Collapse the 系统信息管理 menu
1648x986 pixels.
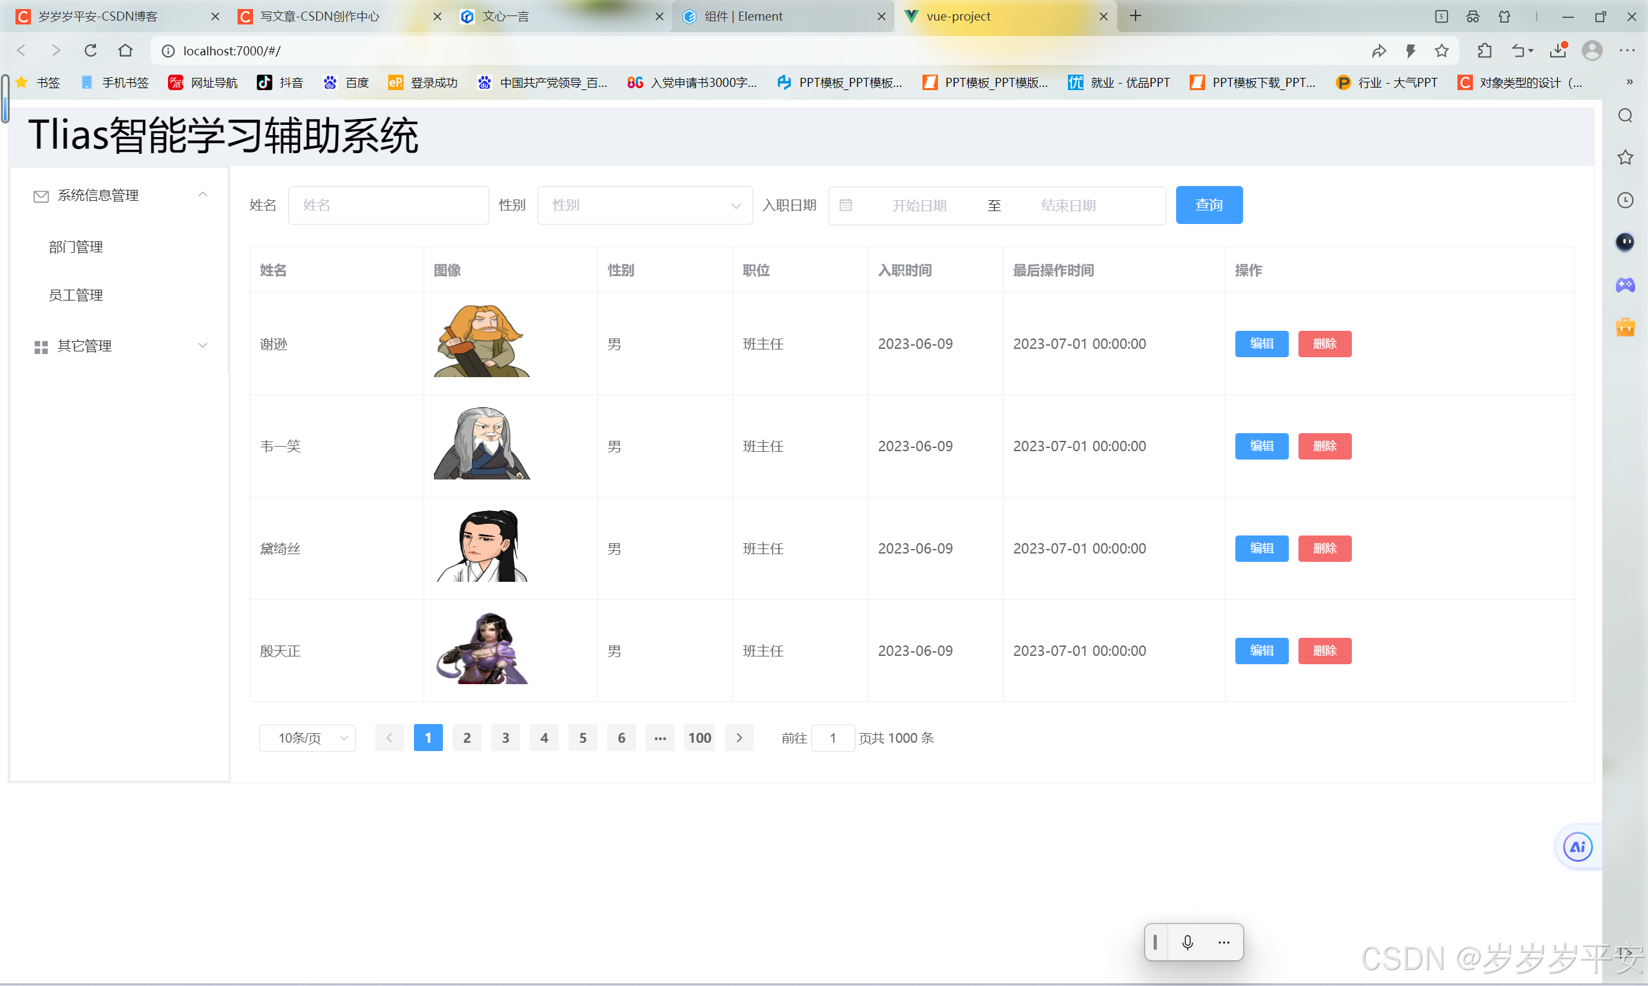tap(120, 194)
